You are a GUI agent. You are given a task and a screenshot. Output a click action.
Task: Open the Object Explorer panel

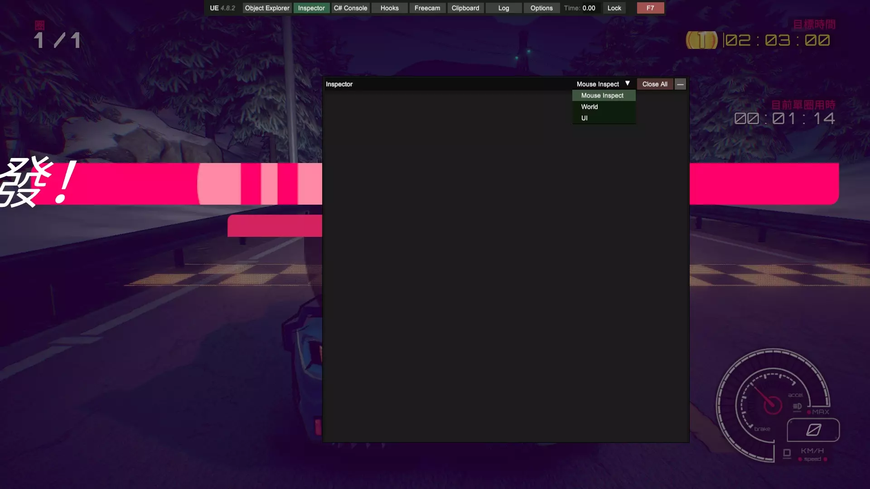click(267, 8)
